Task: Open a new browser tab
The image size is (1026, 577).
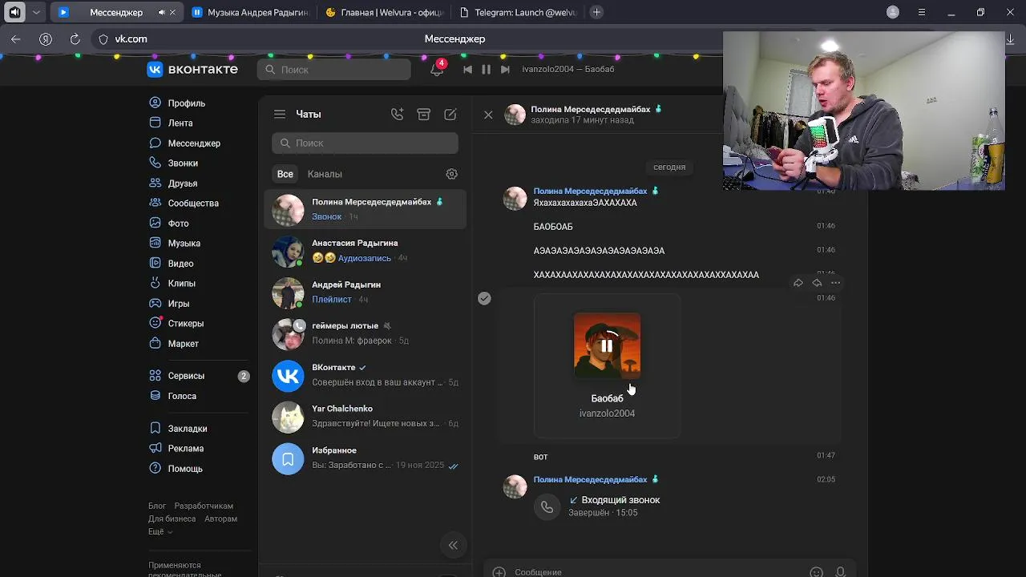Action: click(x=596, y=12)
